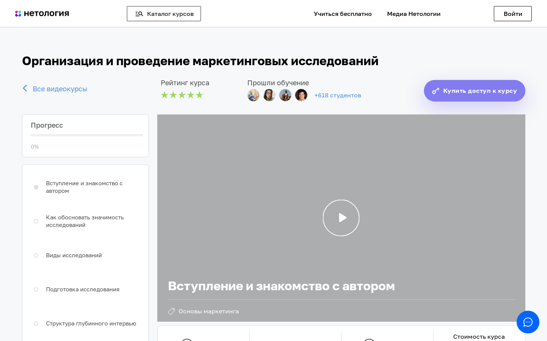547x341 pixels.
Task: Click the first rating star
Action: point(164,95)
